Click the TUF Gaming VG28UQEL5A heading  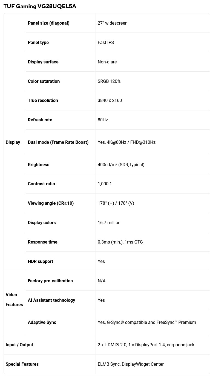(x=40, y=6)
